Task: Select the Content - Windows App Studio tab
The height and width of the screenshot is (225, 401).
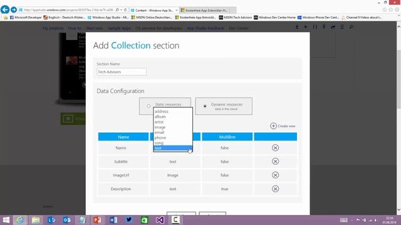Action: coord(154,10)
